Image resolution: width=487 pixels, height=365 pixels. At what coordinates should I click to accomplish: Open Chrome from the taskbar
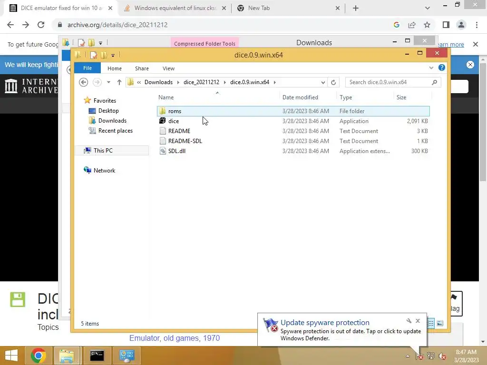pos(39,355)
